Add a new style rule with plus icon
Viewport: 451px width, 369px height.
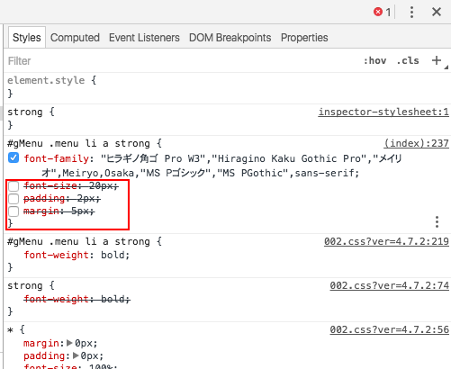click(x=437, y=60)
